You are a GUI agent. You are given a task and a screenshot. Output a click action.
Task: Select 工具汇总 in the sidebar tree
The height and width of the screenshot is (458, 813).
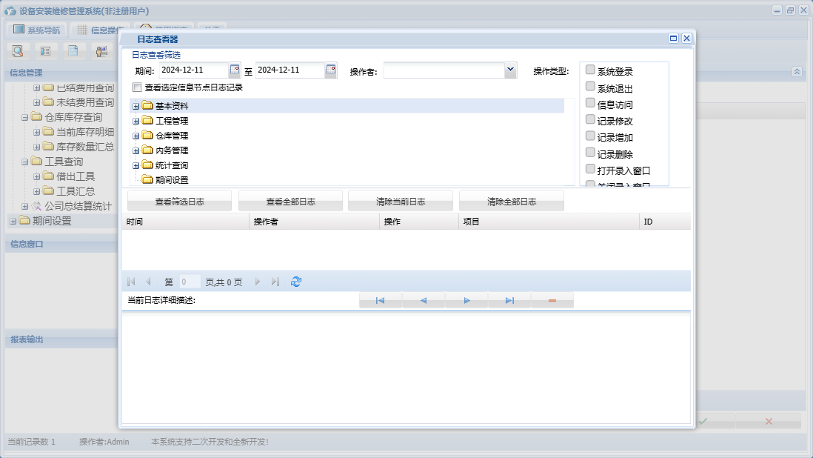[76, 191]
